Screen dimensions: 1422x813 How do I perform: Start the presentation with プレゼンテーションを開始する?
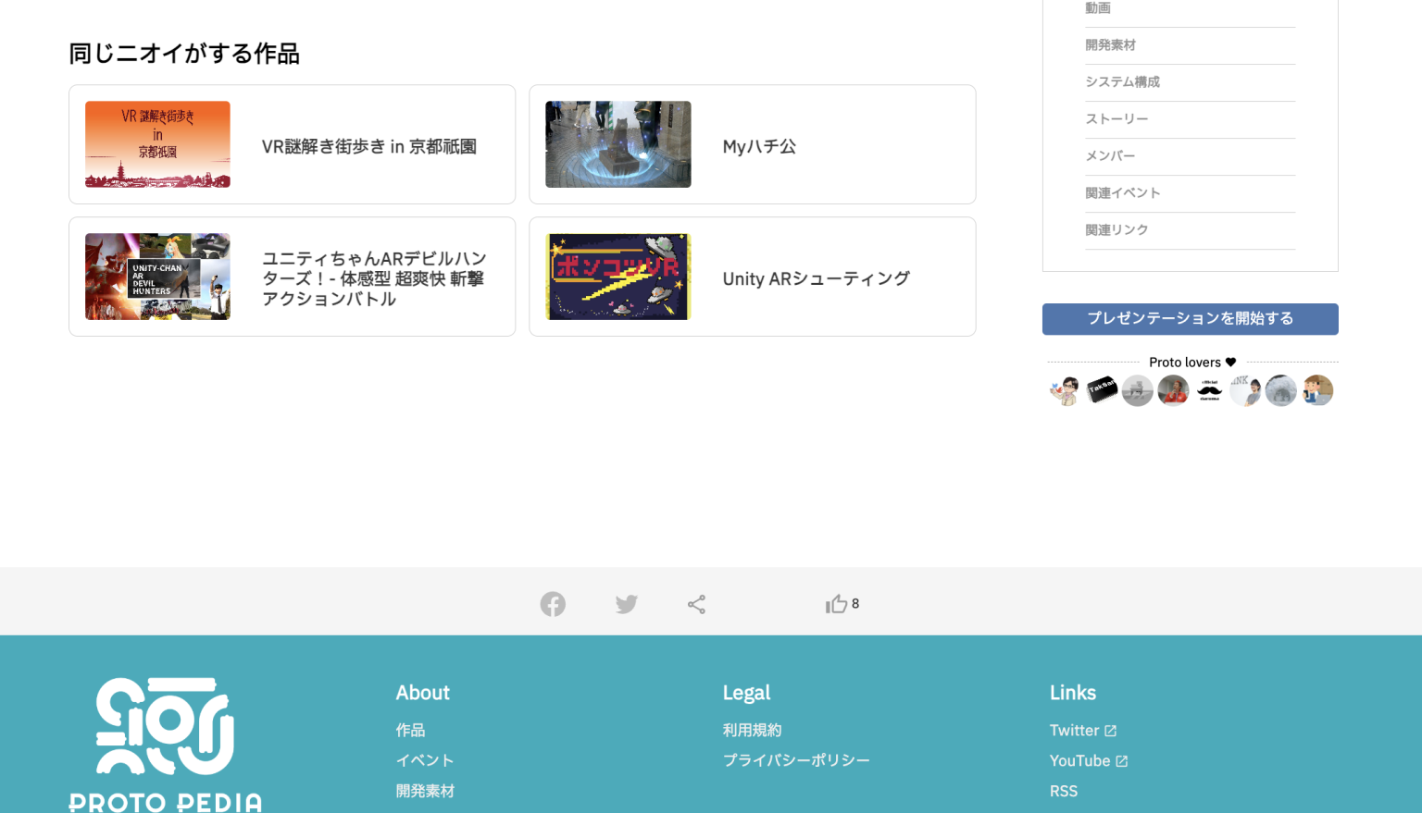[1190, 318]
